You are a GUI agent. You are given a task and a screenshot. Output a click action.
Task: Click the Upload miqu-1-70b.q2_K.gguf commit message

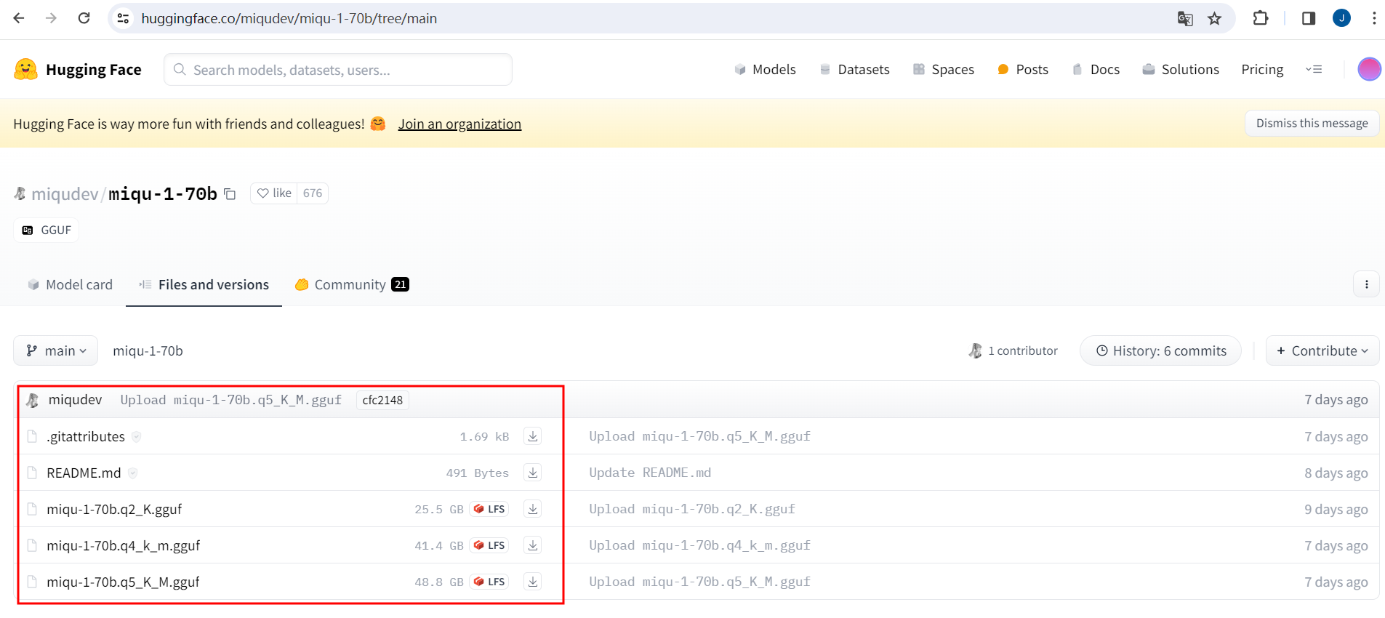(692, 509)
